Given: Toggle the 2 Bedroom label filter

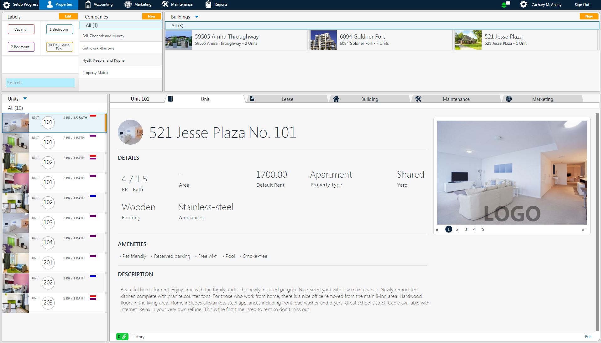Looking at the screenshot, I should point(21,47).
